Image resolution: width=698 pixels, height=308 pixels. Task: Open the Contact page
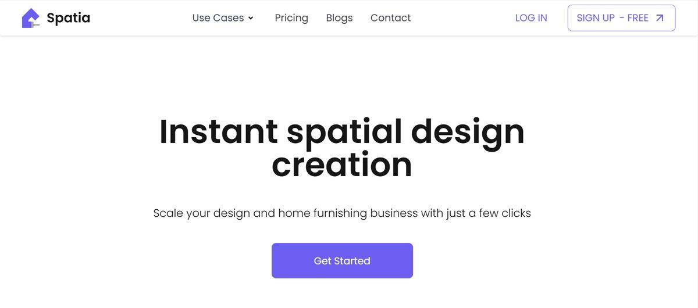click(390, 18)
